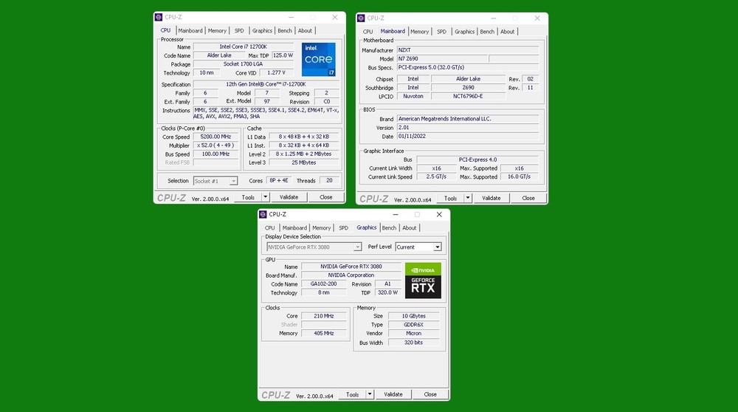Minimize the CPU-Z window showing Processor info

pyautogui.click(x=289, y=17)
